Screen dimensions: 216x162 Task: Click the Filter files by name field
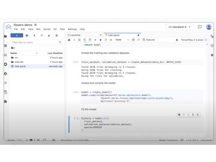[35, 42]
